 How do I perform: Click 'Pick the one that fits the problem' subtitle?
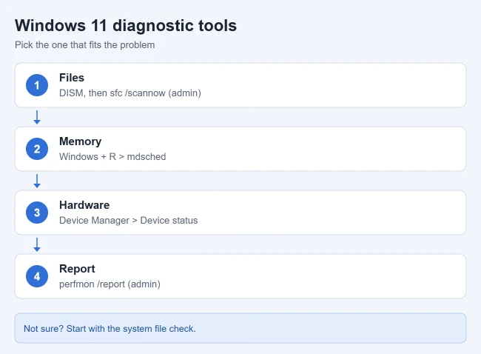(84, 45)
